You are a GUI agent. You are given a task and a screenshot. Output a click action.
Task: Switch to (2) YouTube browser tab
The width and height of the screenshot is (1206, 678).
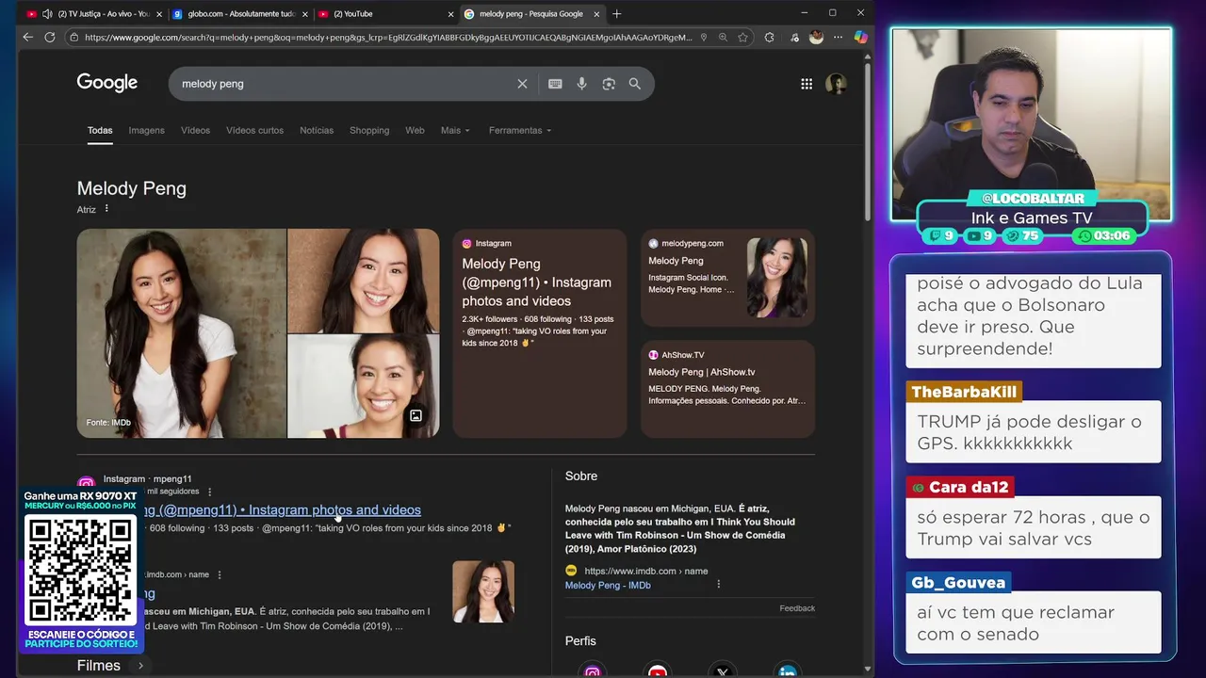coord(384,14)
